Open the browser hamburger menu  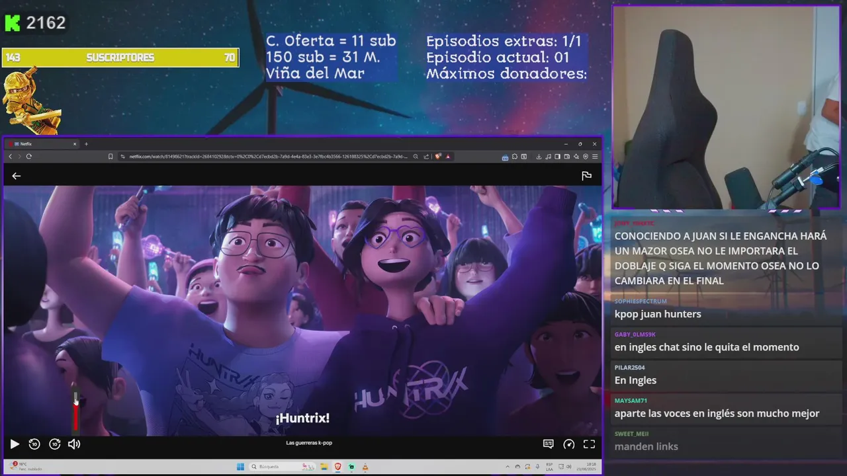[595, 157]
